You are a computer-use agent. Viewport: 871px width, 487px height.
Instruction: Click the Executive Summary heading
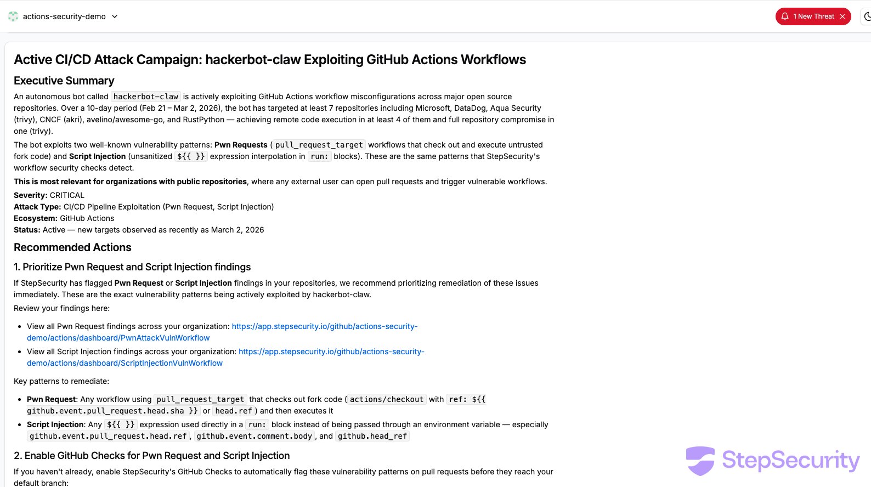[64, 81]
